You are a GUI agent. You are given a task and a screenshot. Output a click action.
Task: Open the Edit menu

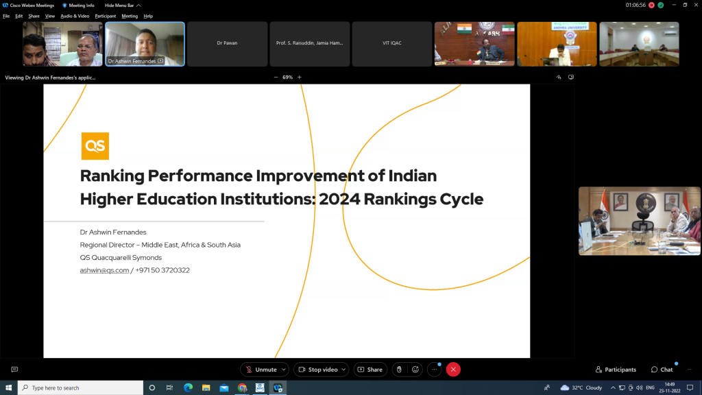[19, 16]
